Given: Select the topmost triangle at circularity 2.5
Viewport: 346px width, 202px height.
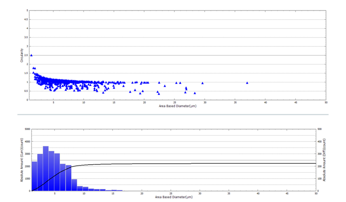Looking at the screenshot, I should [x=31, y=55].
